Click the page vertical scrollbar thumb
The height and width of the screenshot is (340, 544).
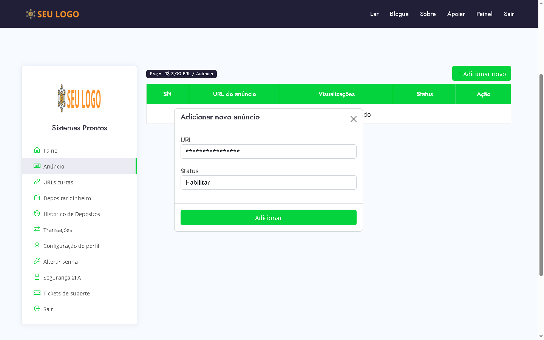pos(541,174)
